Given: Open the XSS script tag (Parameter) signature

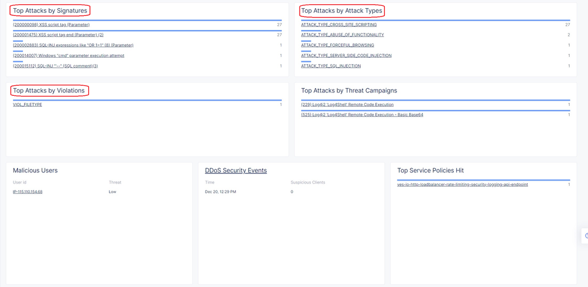Looking at the screenshot, I should coord(51,25).
